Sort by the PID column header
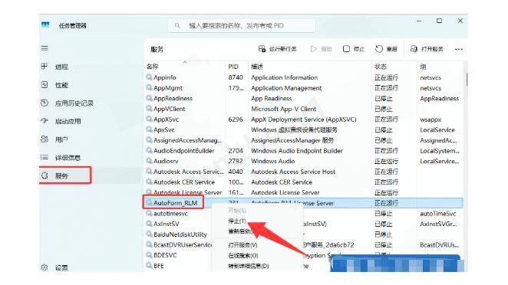This screenshot has height=285, width=508. click(233, 67)
